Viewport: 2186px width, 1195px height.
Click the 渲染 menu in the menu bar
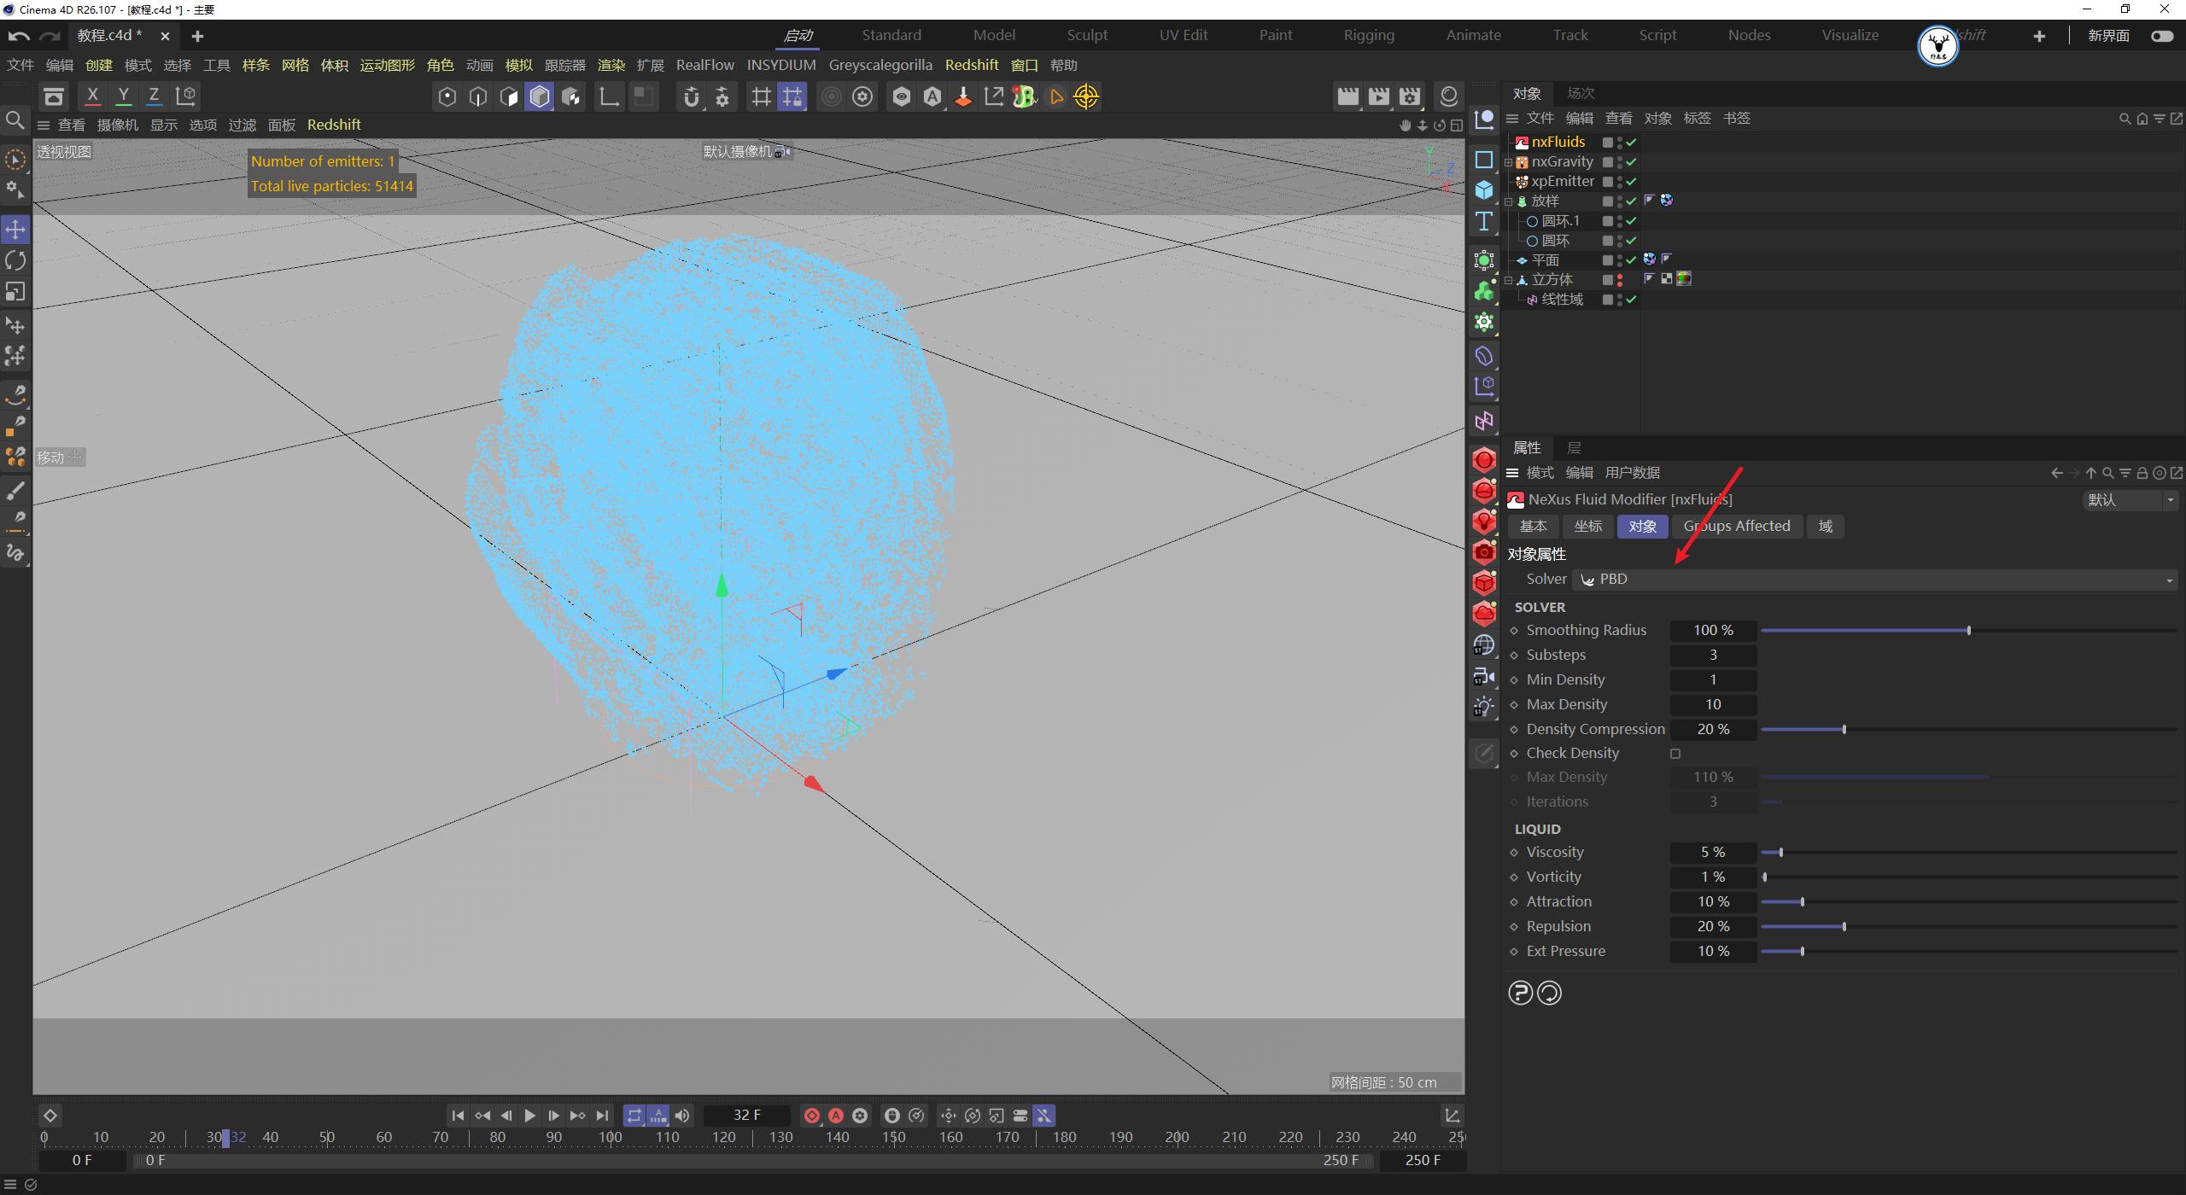611,65
